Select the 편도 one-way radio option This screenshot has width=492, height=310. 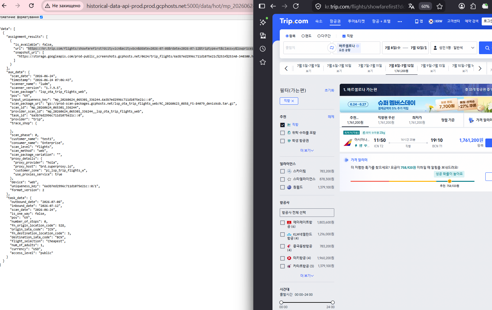(303, 36)
